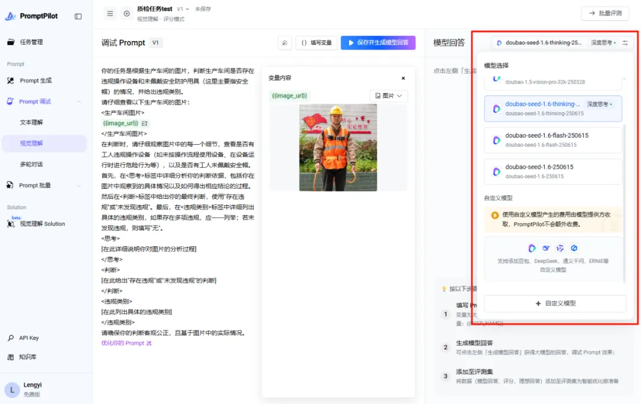This screenshot has height=404, width=641.
Task: Close the 变量内容 panel
Action: coord(403,78)
